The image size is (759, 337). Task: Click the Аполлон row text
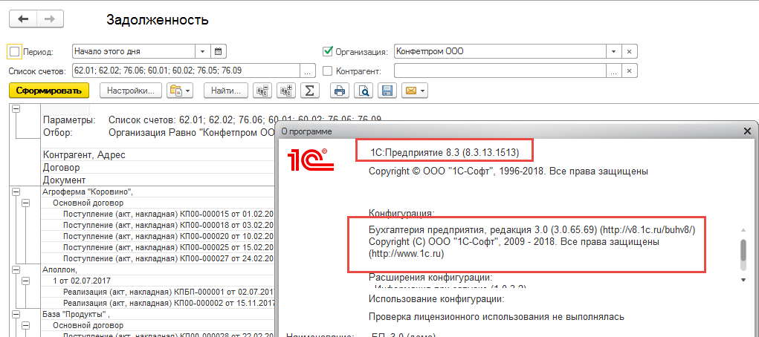[60, 269]
